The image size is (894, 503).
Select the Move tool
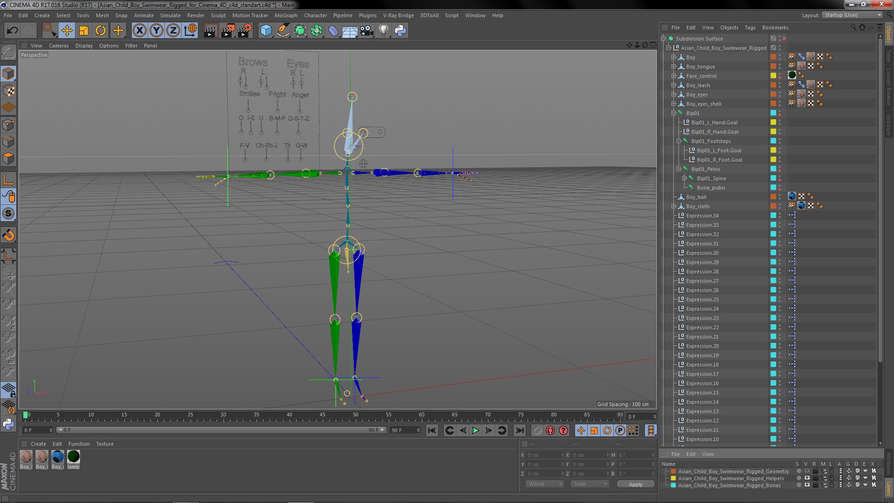tap(67, 31)
